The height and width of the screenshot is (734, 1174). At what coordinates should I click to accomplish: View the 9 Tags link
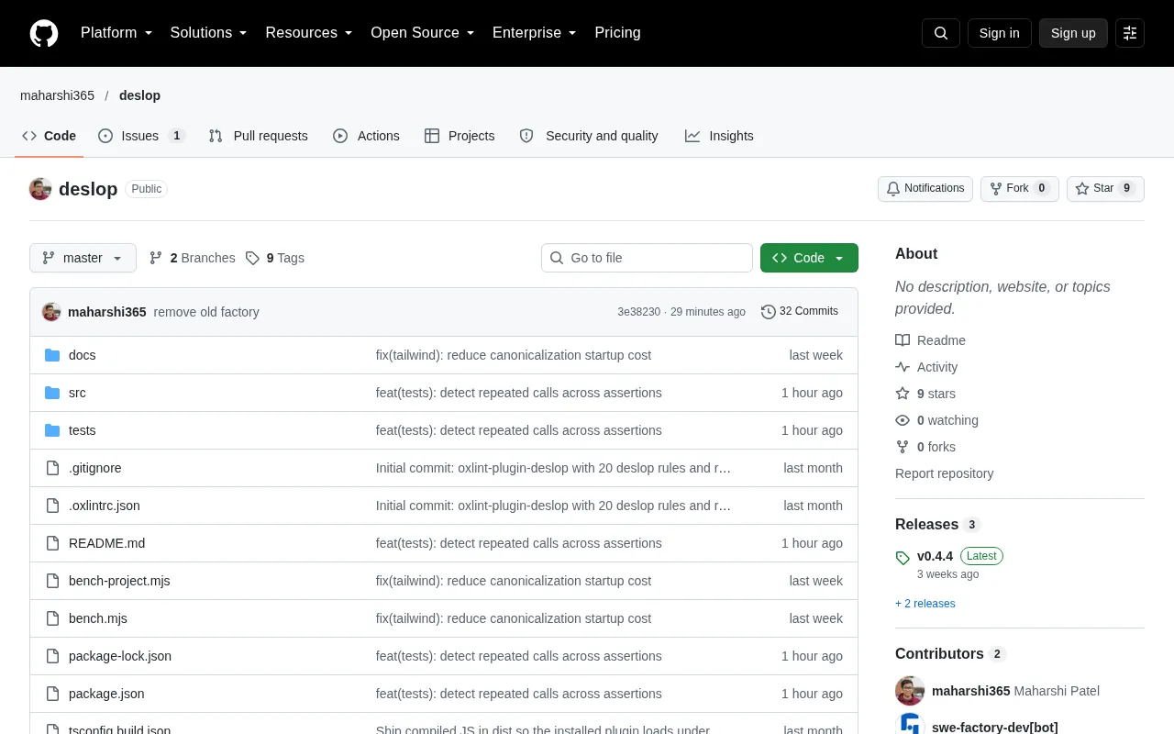pos(275,258)
